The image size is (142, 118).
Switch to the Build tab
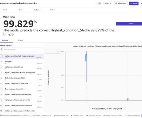point(21,10)
